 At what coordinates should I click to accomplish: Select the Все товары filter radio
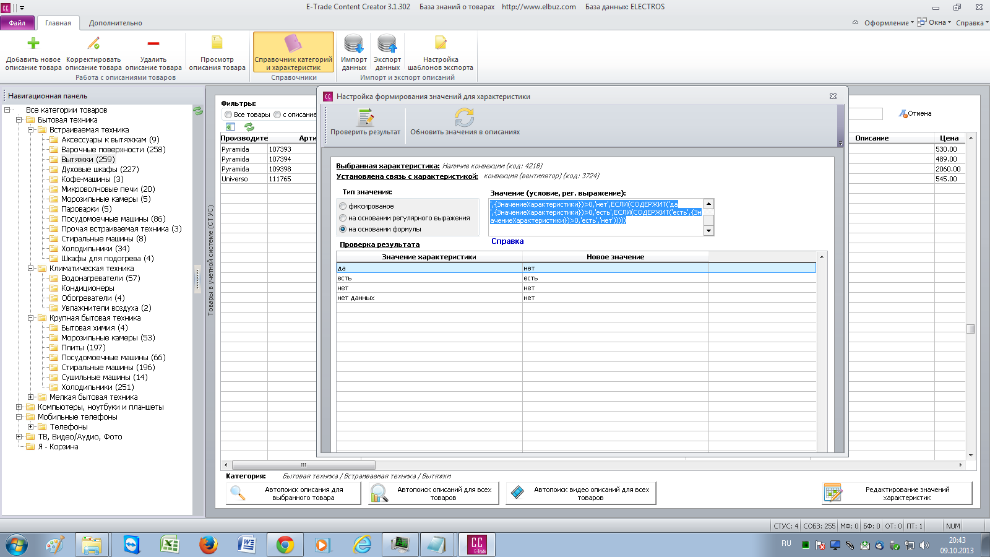click(228, 114)
